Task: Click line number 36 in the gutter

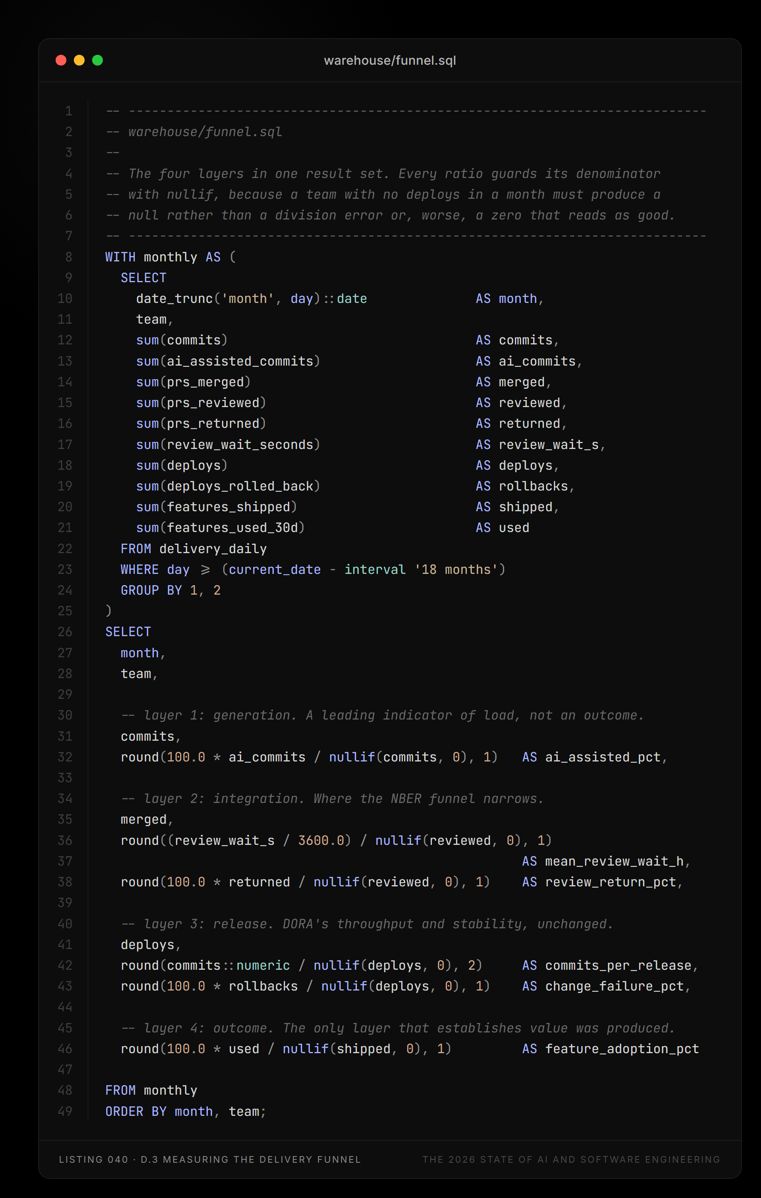Action: (x=65, y=841)
